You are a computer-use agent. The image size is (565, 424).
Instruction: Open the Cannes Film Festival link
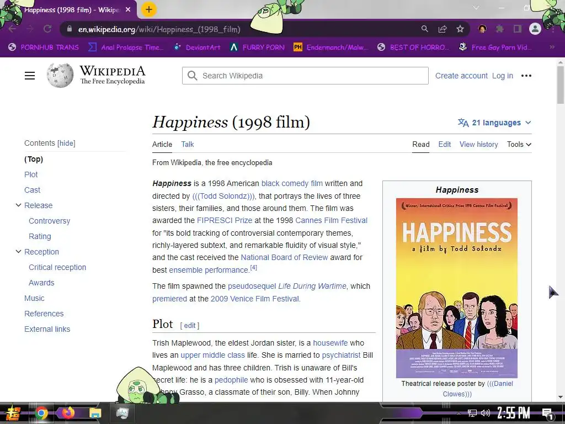click(331, 221)
